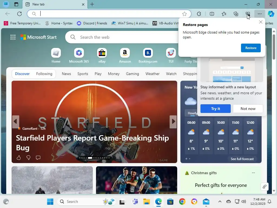The width and height of the screenshot is (277, 208).
Task: Open Google Chrome from taskbar
Action: pos(182,201)
